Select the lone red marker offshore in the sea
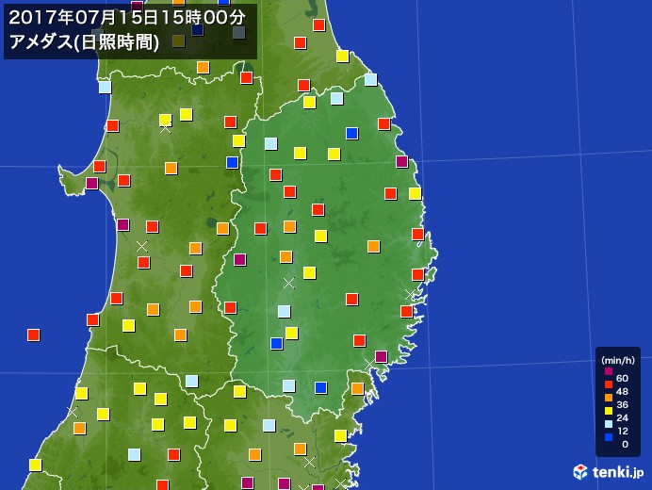Screen dimensions: 652x490 (x=33, y=335)
